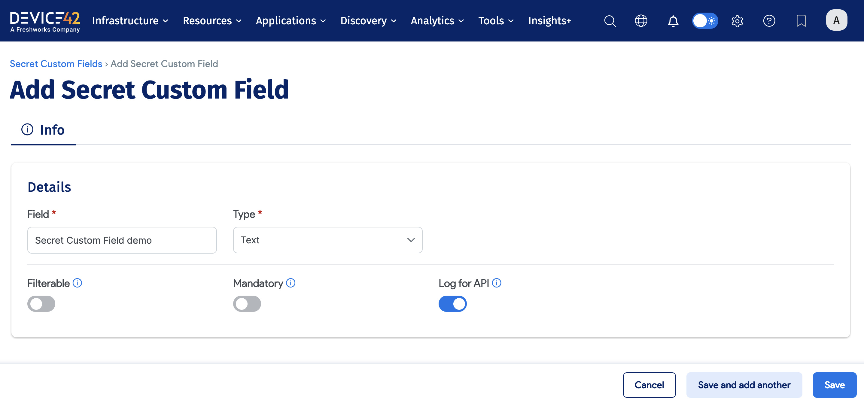Expand the Discovery menu

pos(368,21)
